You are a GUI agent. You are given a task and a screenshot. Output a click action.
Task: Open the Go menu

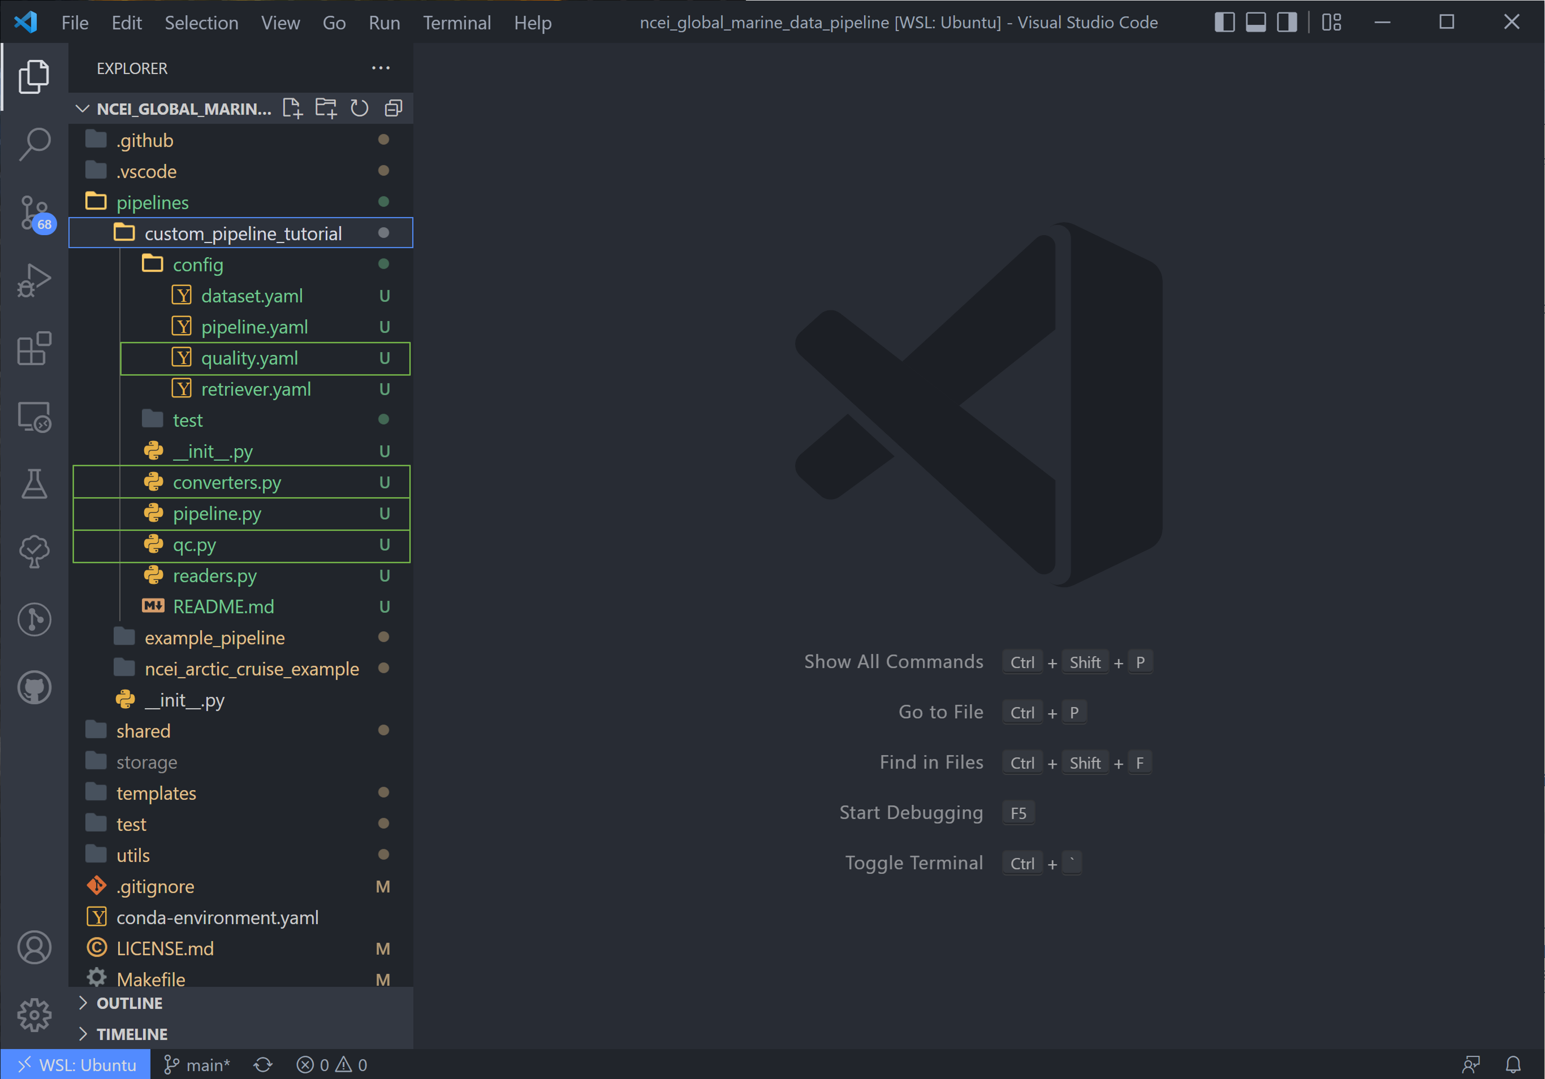coord(334,23)
